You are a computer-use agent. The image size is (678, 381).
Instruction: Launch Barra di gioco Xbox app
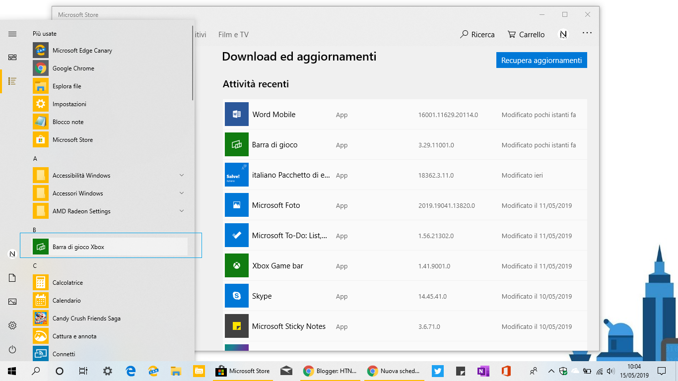(110, 247)
